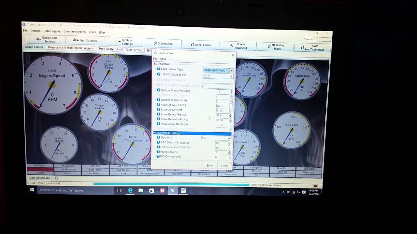The width and height of the screenshot is (417, 234).
Task: Click the Coolant Temp gauge
Action: (x=302, y=81)
